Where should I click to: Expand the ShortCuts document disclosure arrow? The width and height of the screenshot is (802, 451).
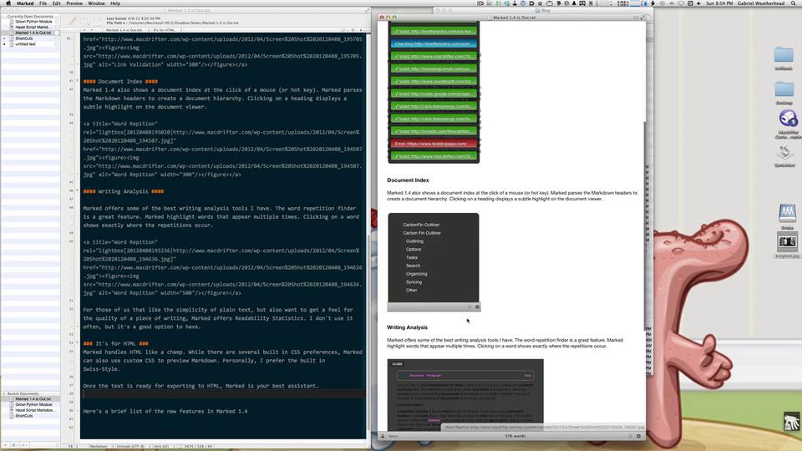pyautogui.click(x=4, y=38)
